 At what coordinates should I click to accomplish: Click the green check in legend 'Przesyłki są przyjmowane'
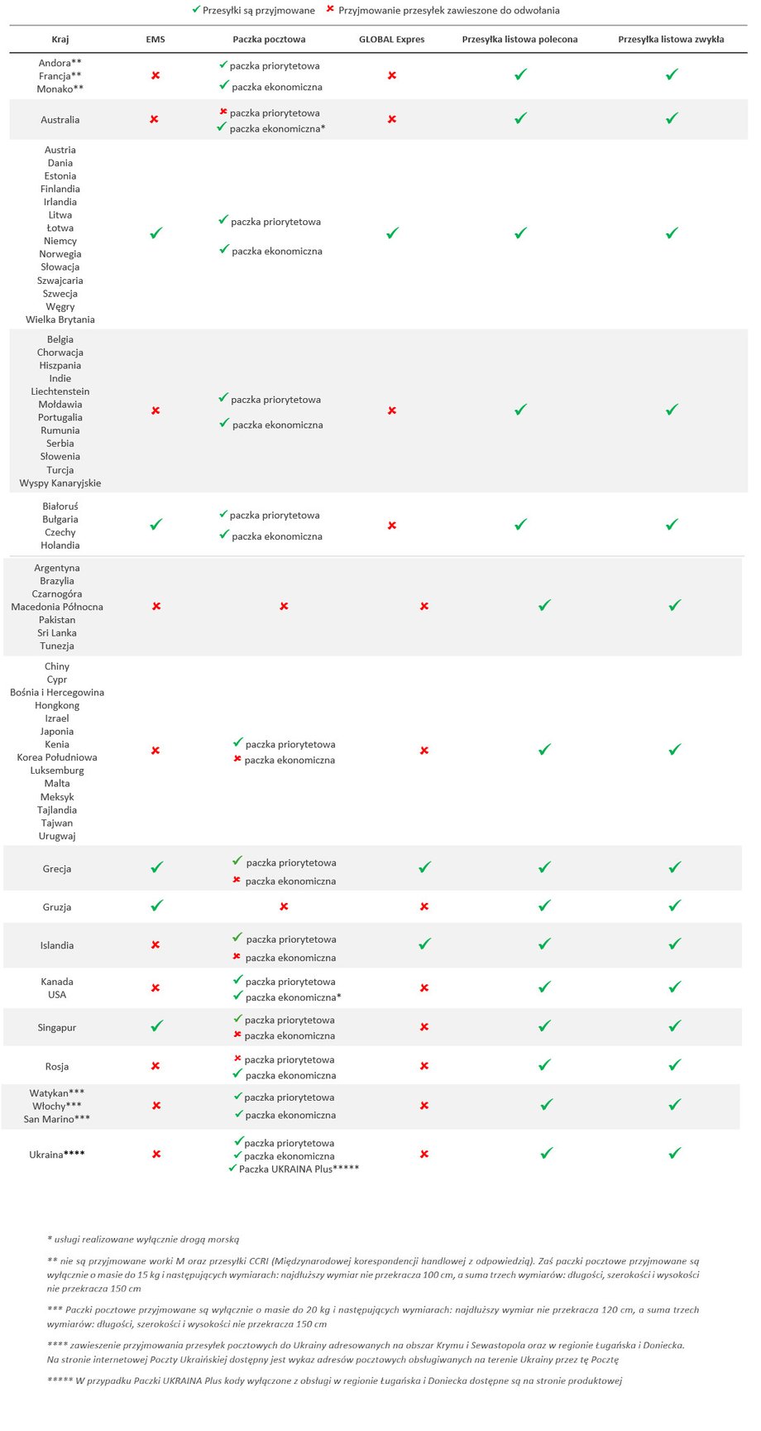pos(196,9)
